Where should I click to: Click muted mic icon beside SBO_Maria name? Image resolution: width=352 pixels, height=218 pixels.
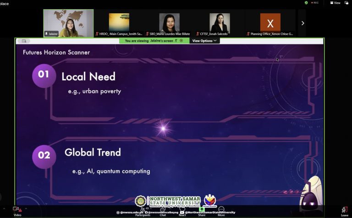click(x=147, y=34)
